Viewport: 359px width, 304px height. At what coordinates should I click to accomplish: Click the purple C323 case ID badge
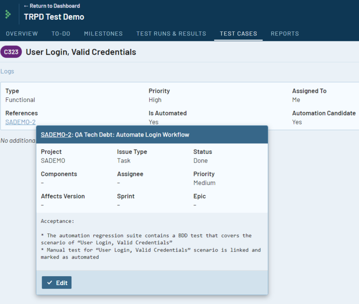coord(11,52)
